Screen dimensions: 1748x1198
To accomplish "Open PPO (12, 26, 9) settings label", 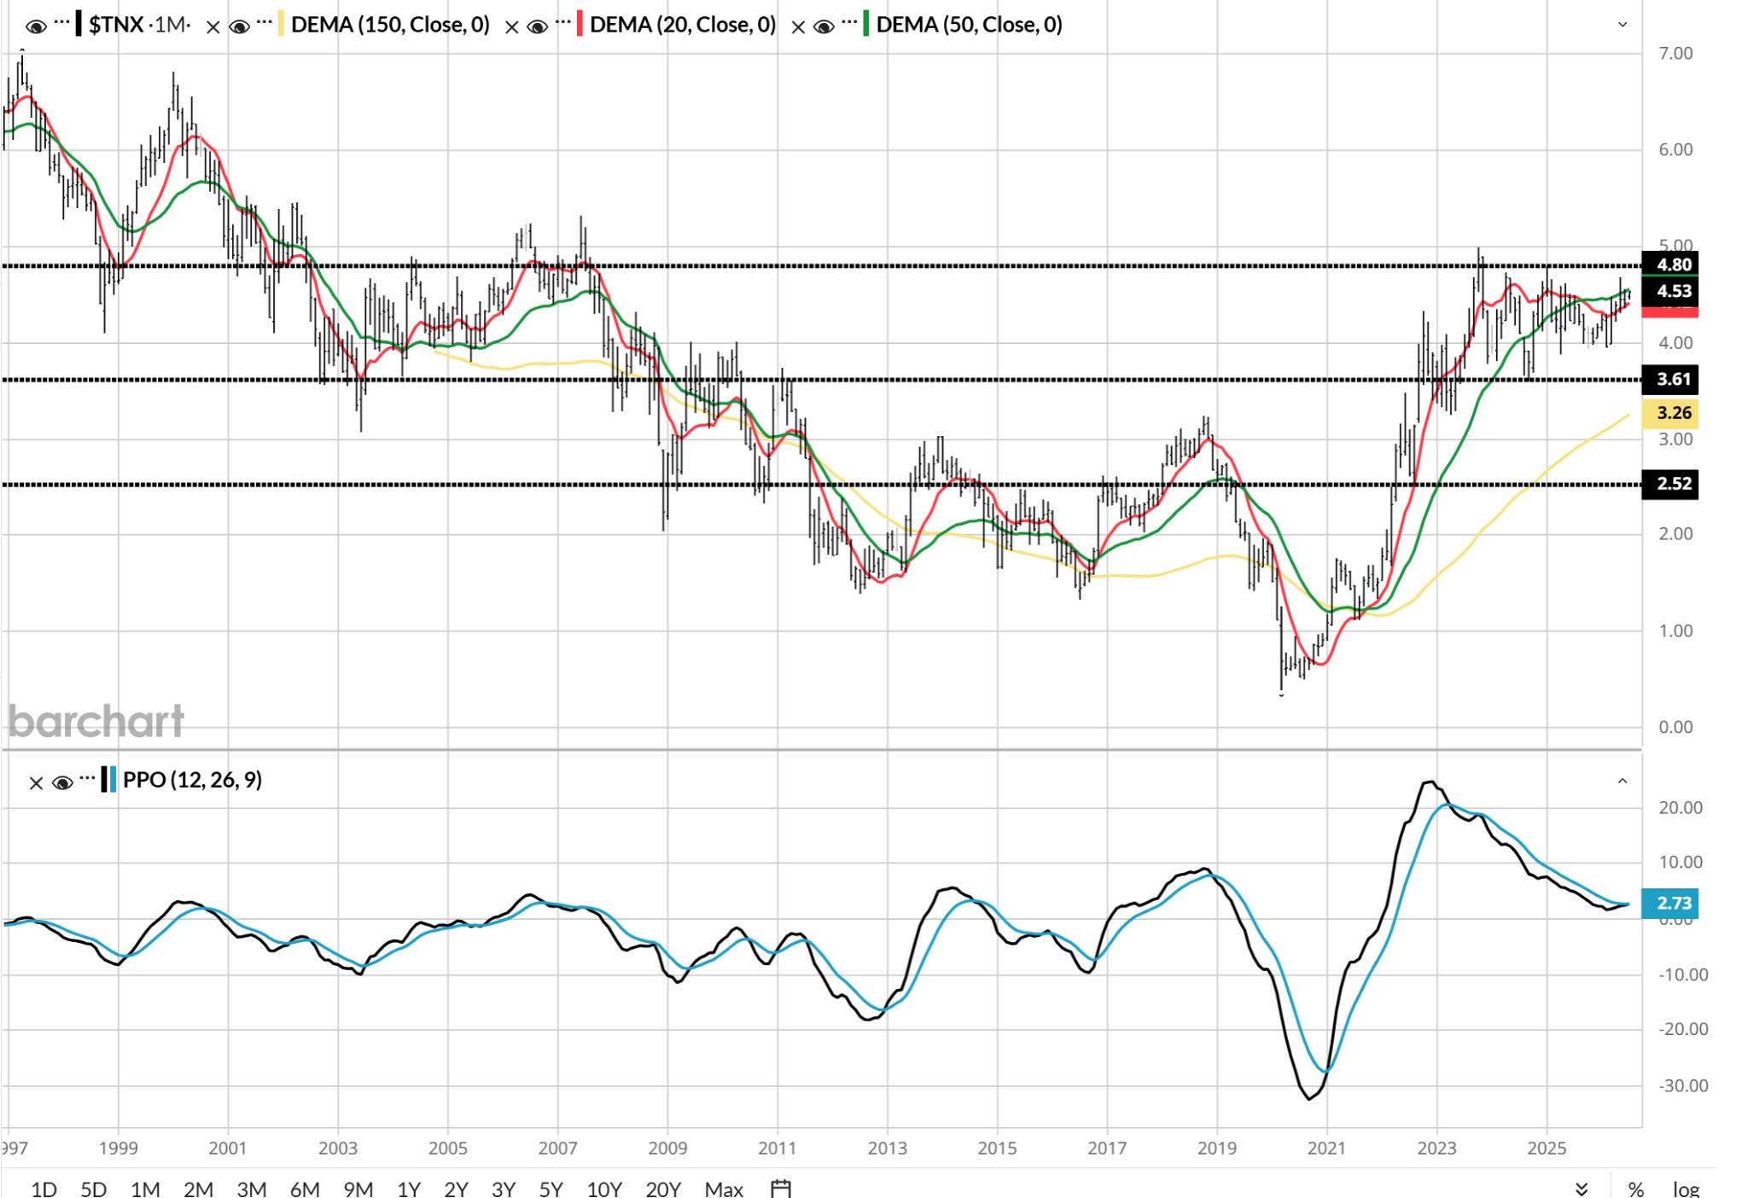I will click(192, 780).
